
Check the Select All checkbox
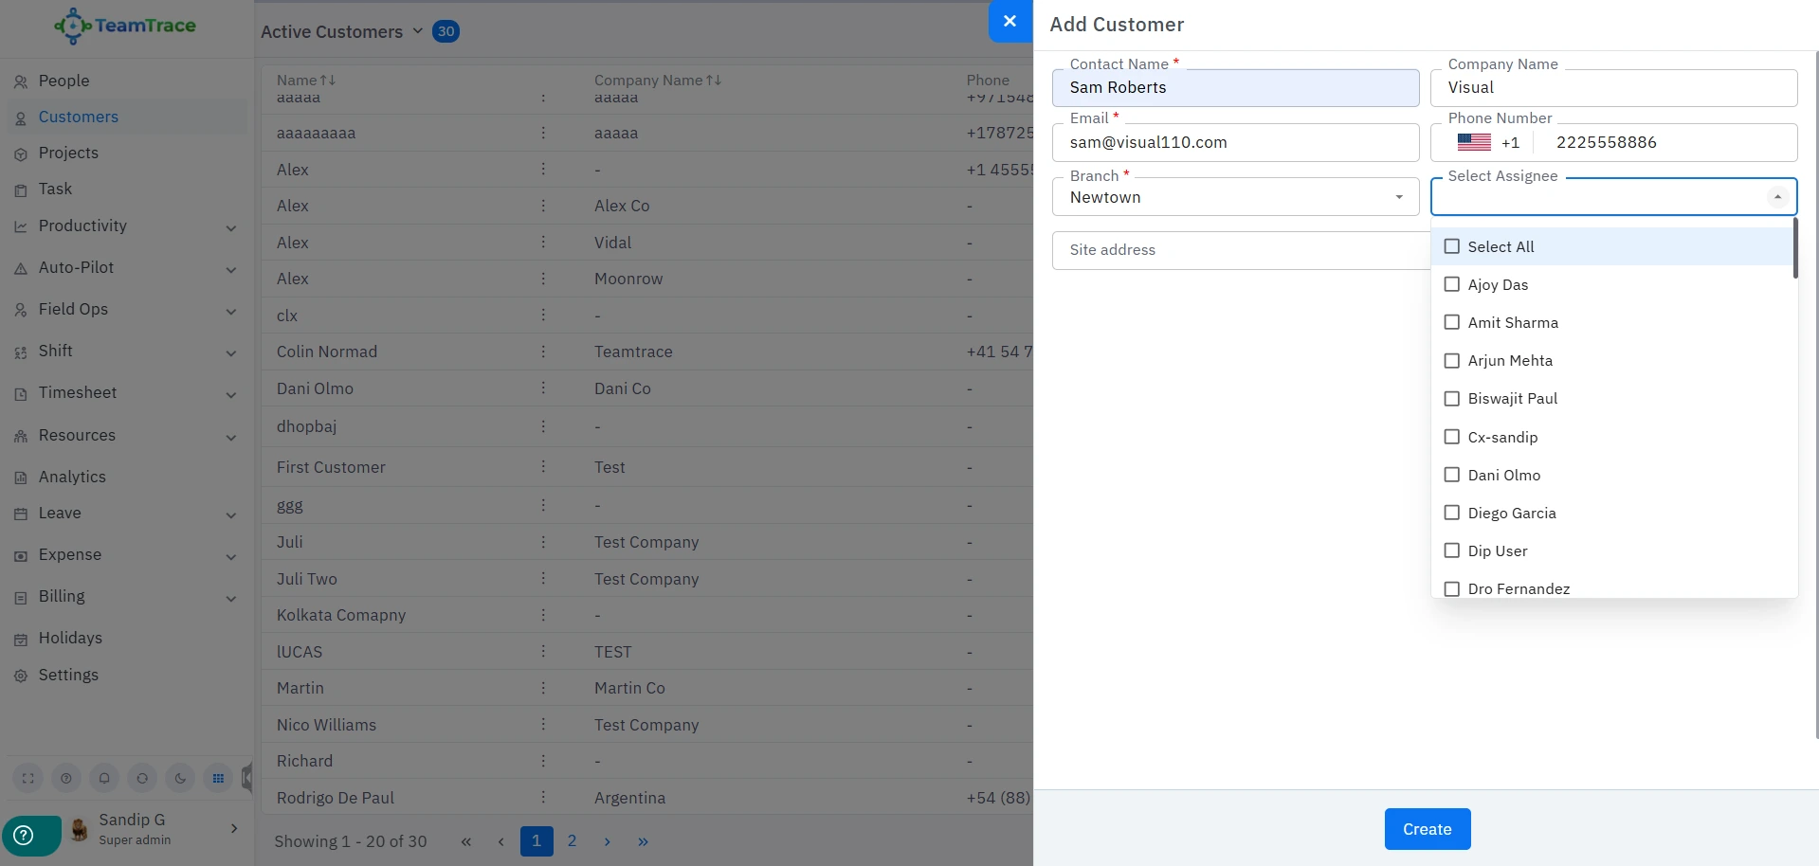tap(1451, 246)
